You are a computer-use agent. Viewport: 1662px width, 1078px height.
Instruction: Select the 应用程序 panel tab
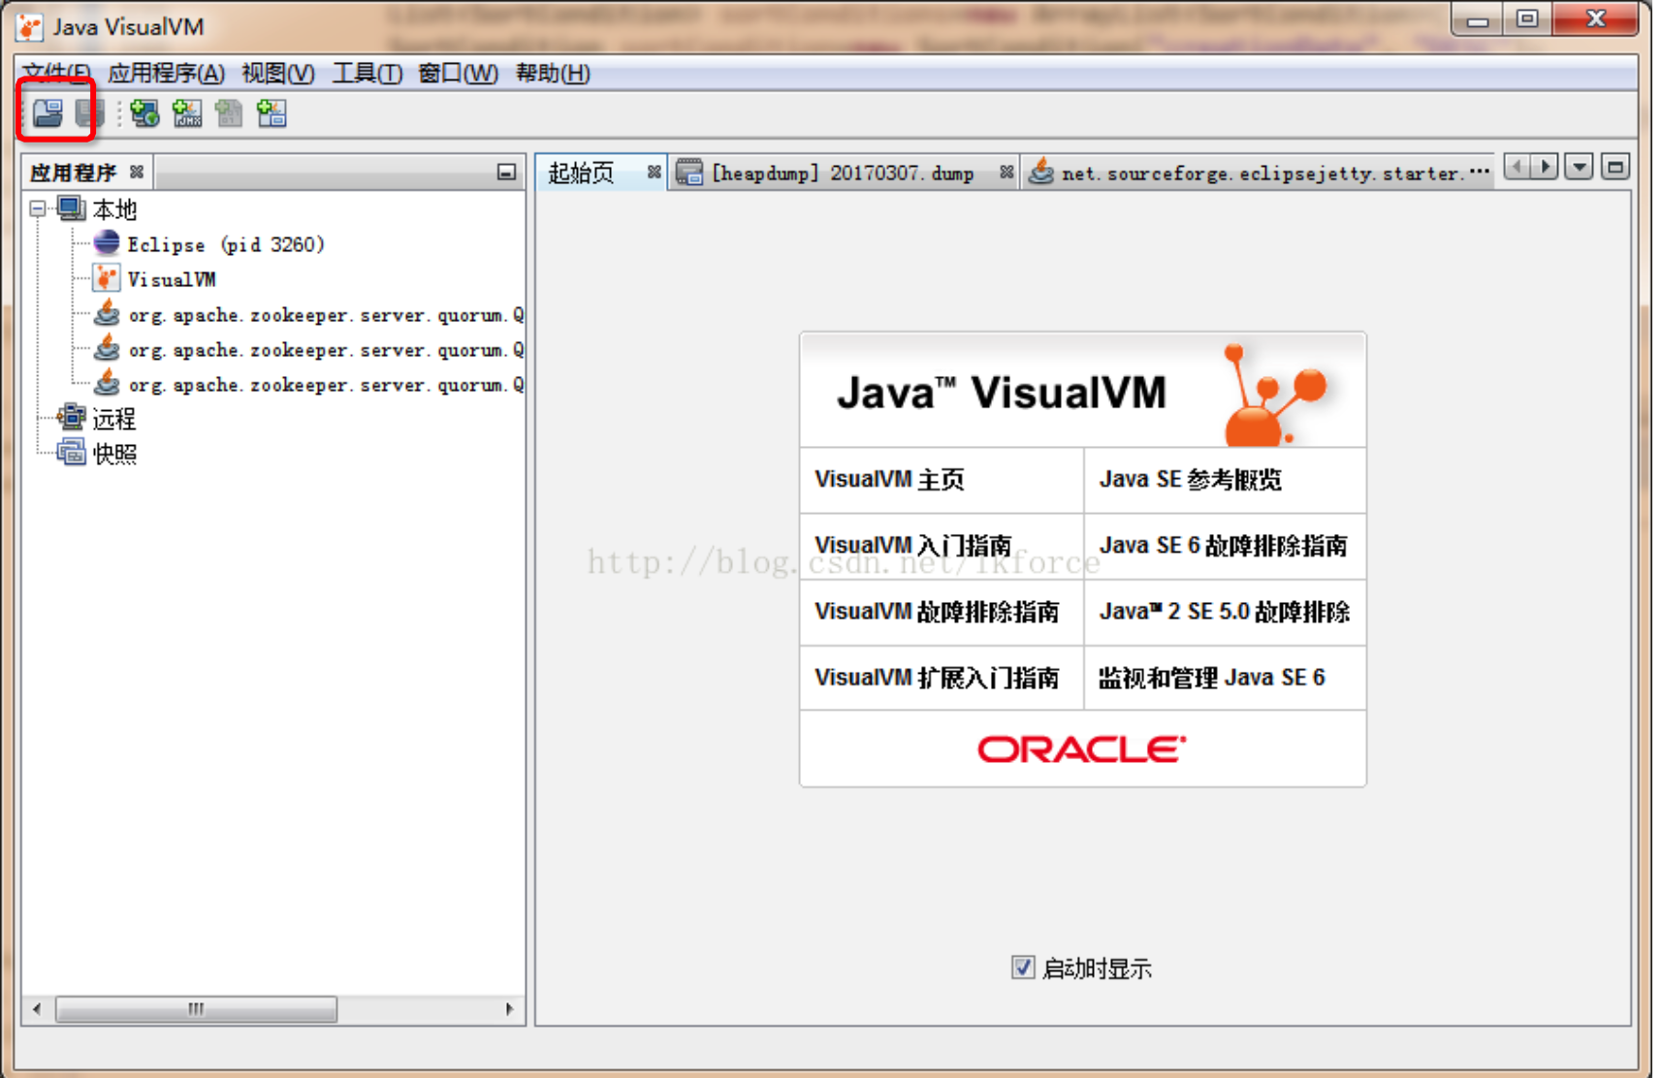(x=73, y=173)
